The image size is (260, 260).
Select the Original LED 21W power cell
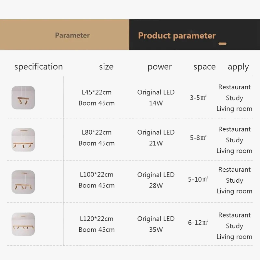coord(156,137)
